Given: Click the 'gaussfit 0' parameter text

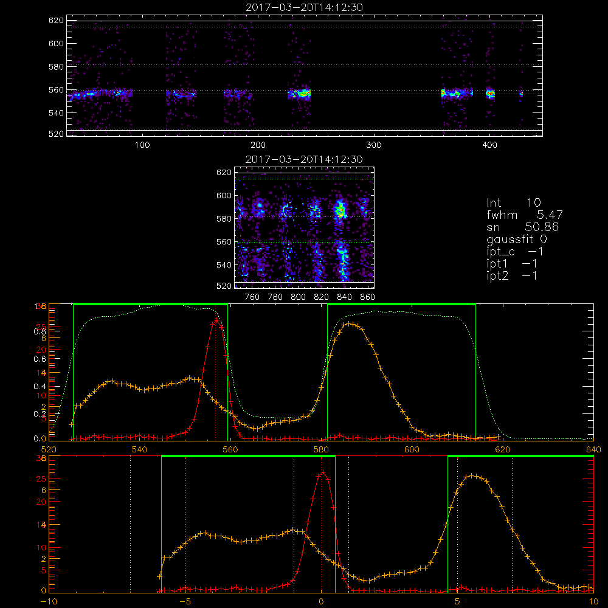Looking at the screenshot, I should click(516, 239).
